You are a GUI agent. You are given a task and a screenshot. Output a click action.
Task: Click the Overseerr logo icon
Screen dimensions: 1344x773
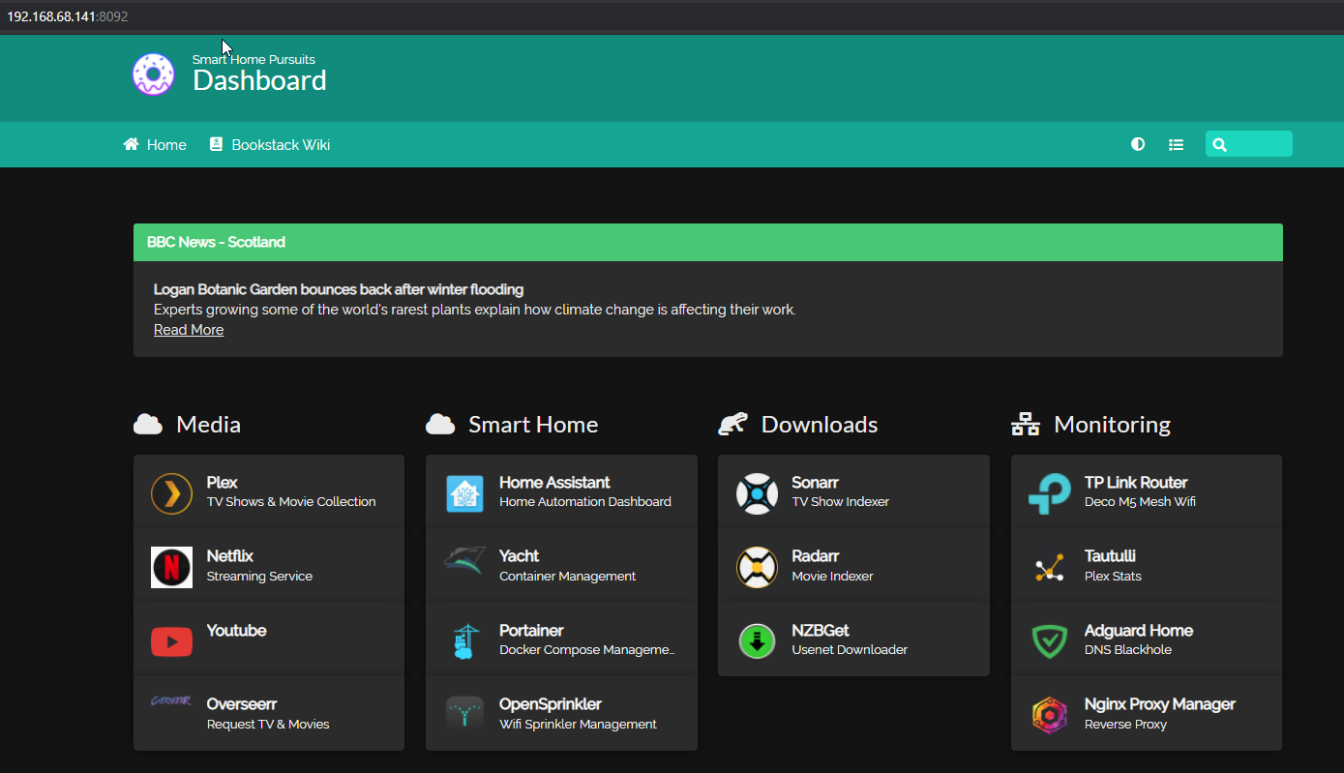[x=171, y=701]
